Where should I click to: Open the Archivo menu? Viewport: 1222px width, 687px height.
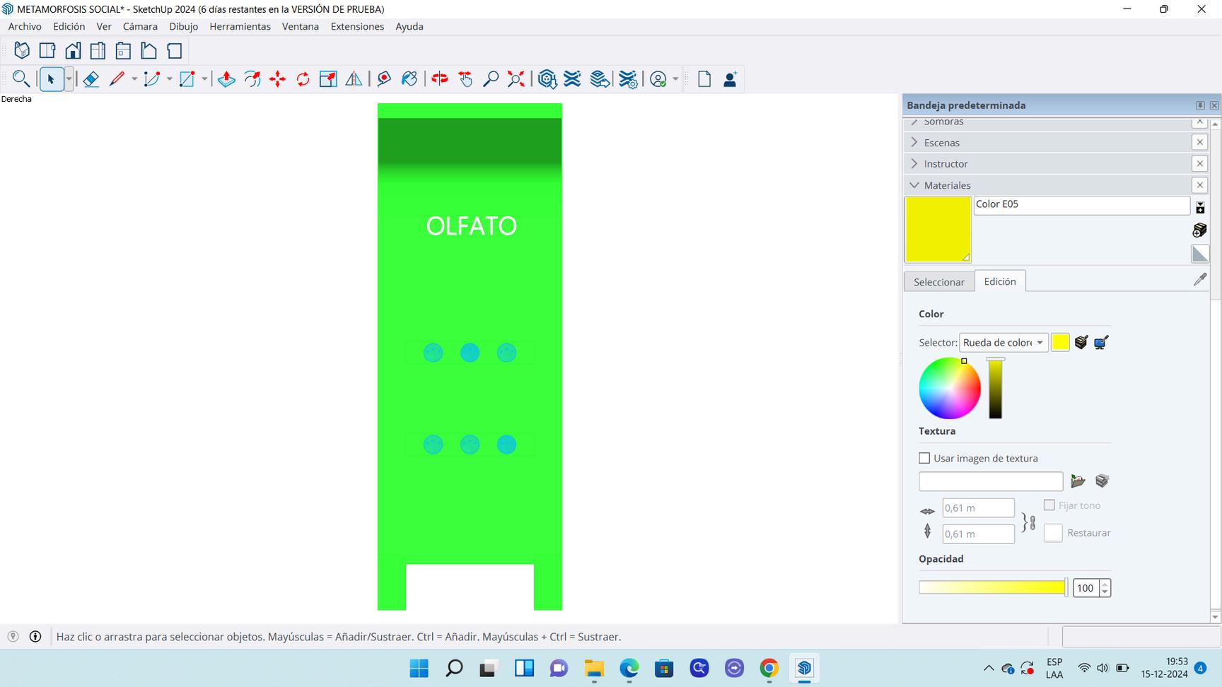coord(25,26)
